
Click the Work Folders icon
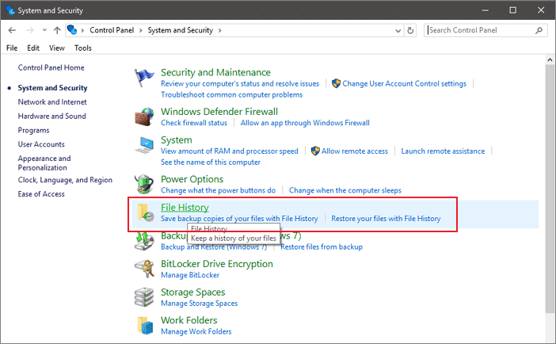point(143,325)
